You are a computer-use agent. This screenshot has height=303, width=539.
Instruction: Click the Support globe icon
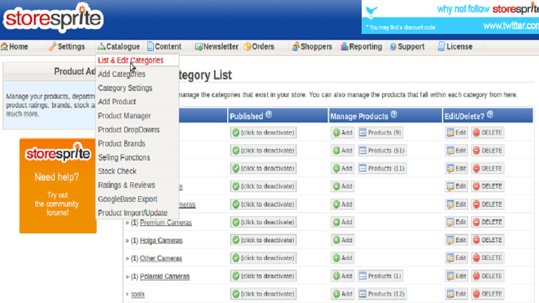coord(393,47)
